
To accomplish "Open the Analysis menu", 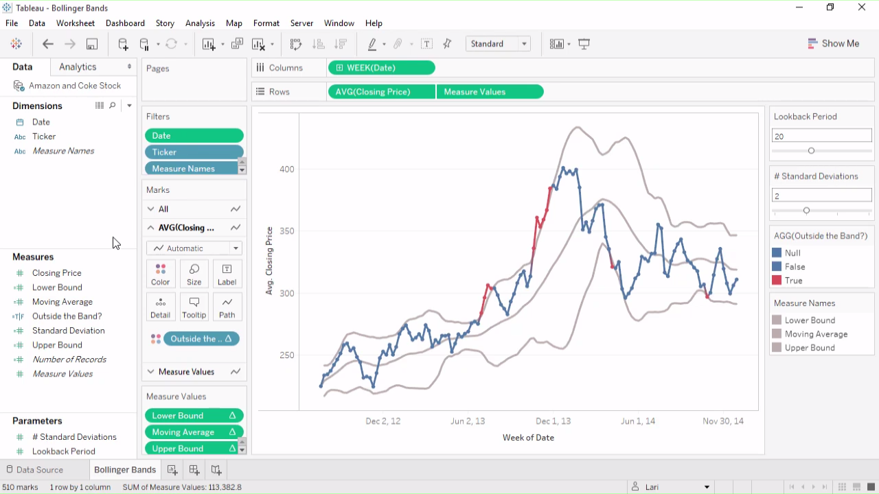I will pos(200,23).
